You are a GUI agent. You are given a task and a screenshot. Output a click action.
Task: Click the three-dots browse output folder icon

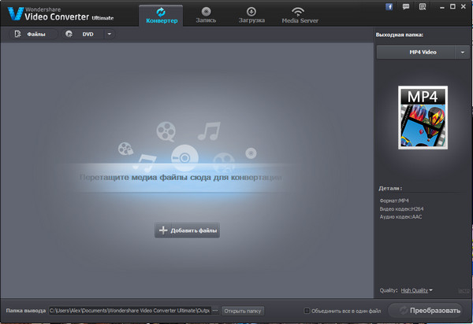214,311
